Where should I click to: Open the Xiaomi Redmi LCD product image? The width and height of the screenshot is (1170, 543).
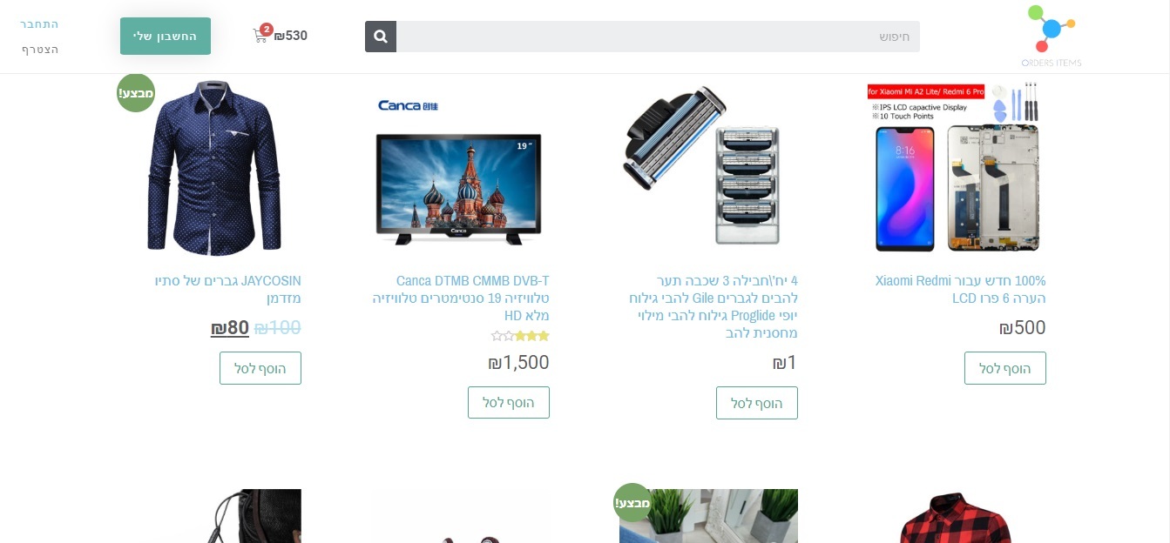point(957,168)
